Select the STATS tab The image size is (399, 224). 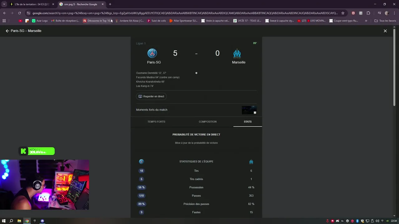(x=248, y=122)
